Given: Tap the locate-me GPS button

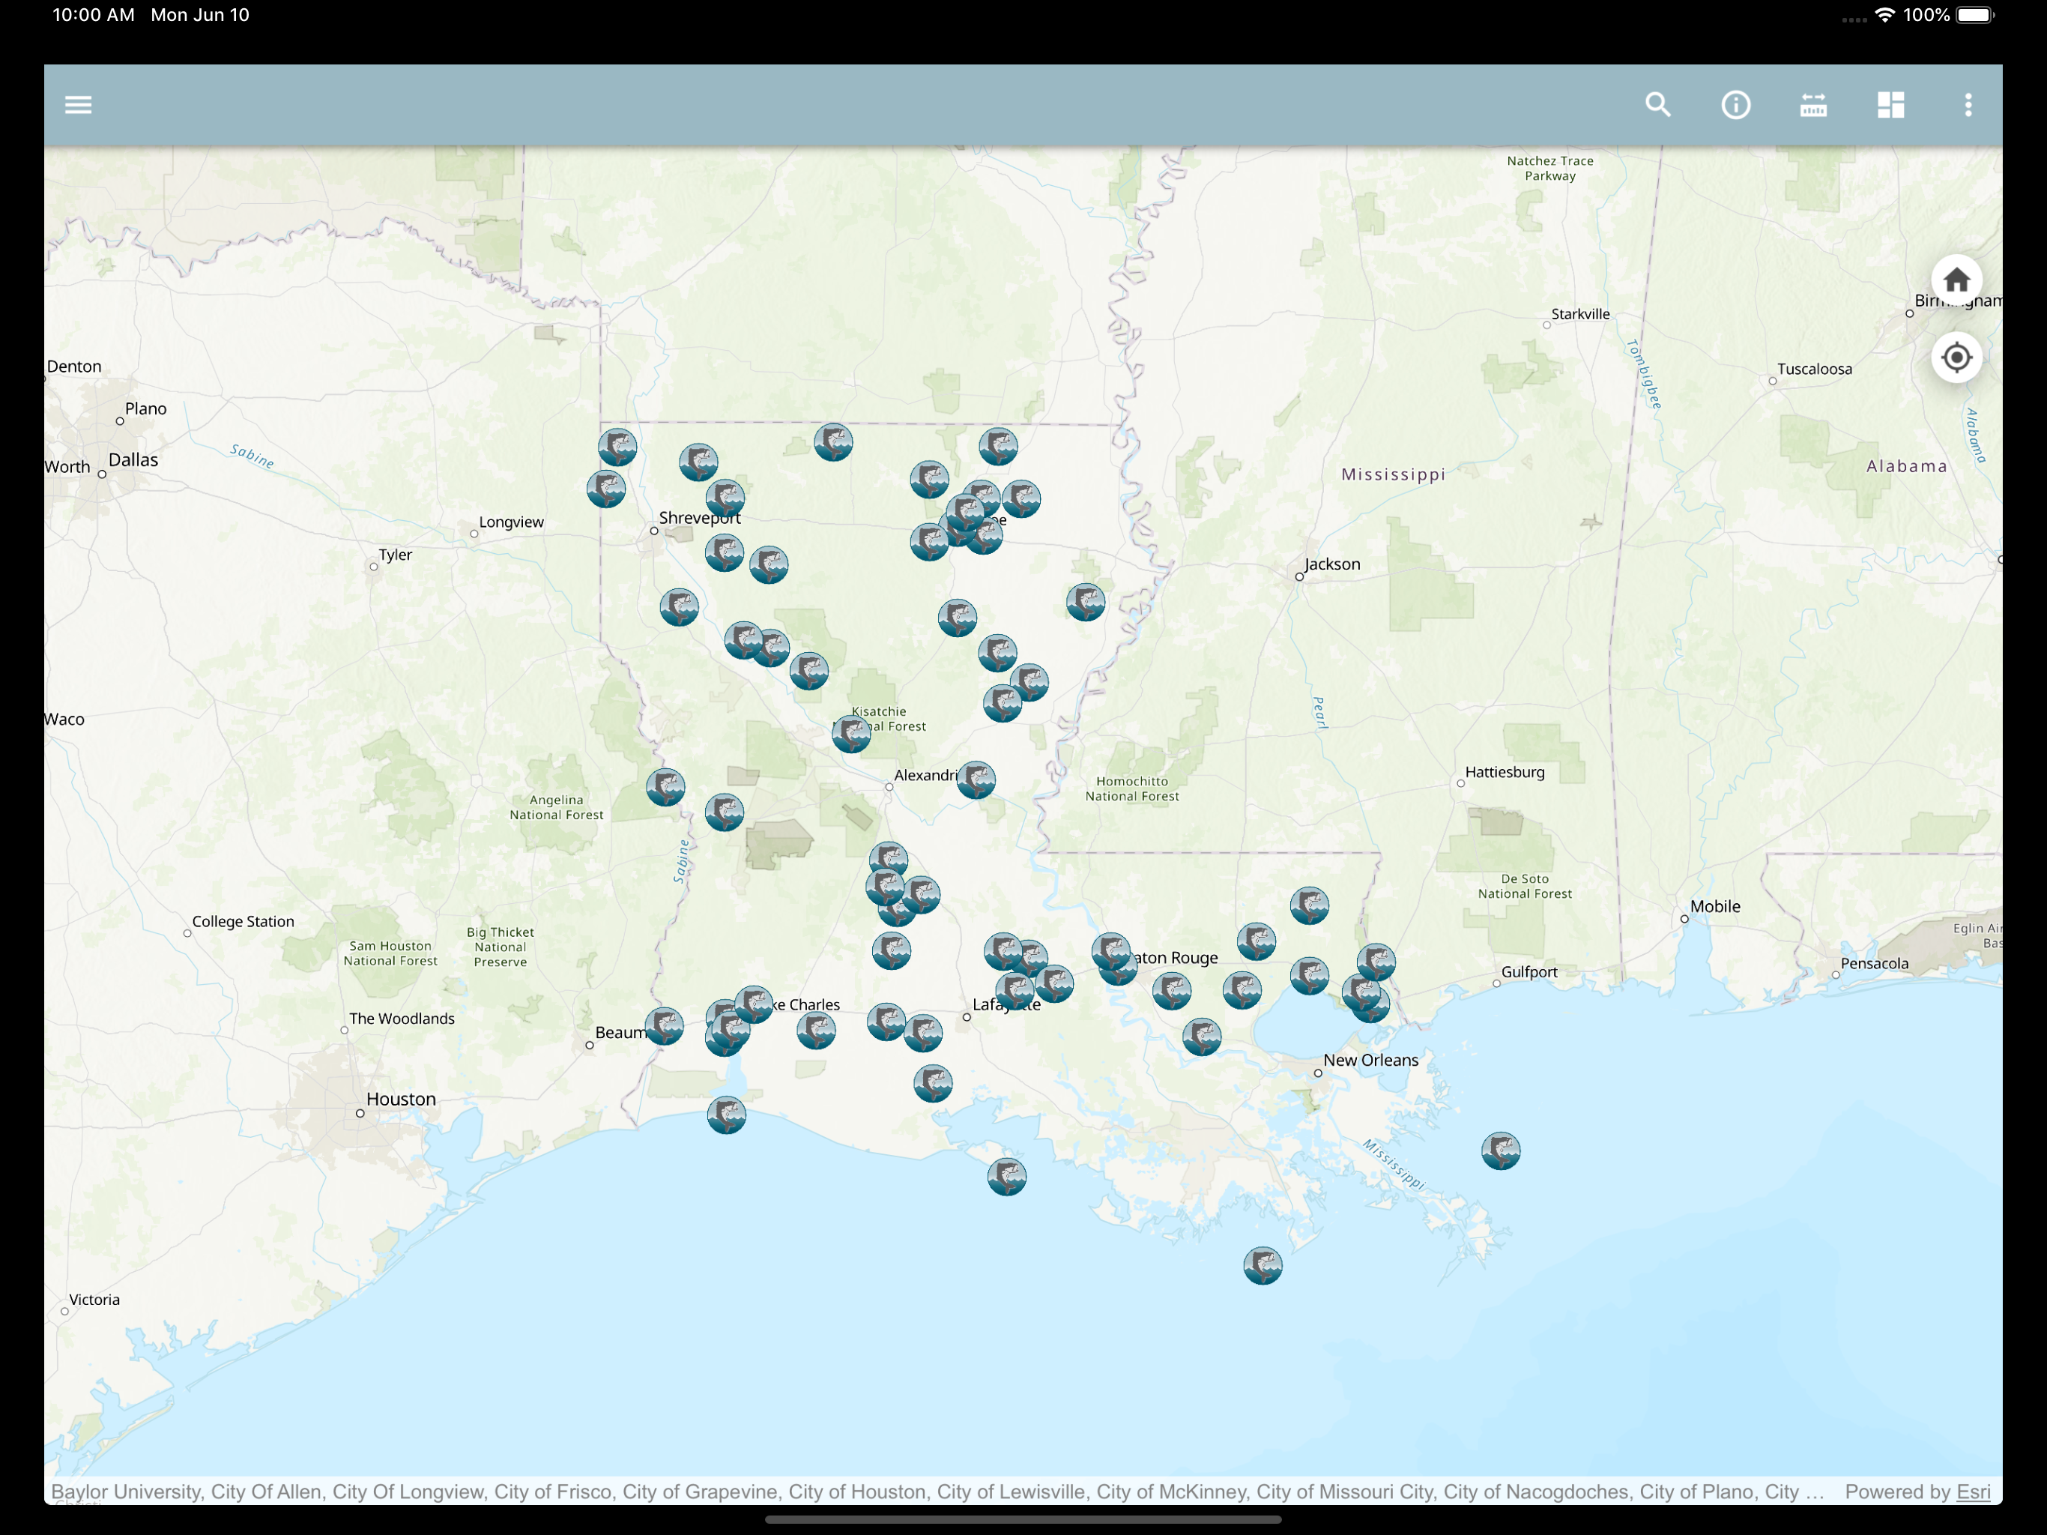Looking at the screenshot, I should (1956, 358).
